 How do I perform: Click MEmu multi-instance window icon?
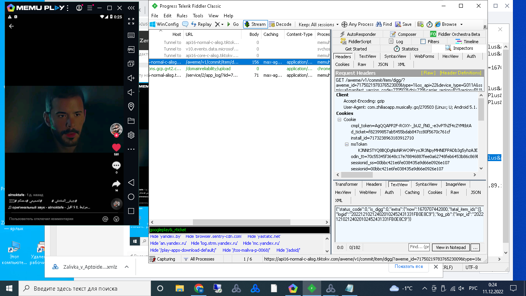pyautogui.click(x=131, y=64)
